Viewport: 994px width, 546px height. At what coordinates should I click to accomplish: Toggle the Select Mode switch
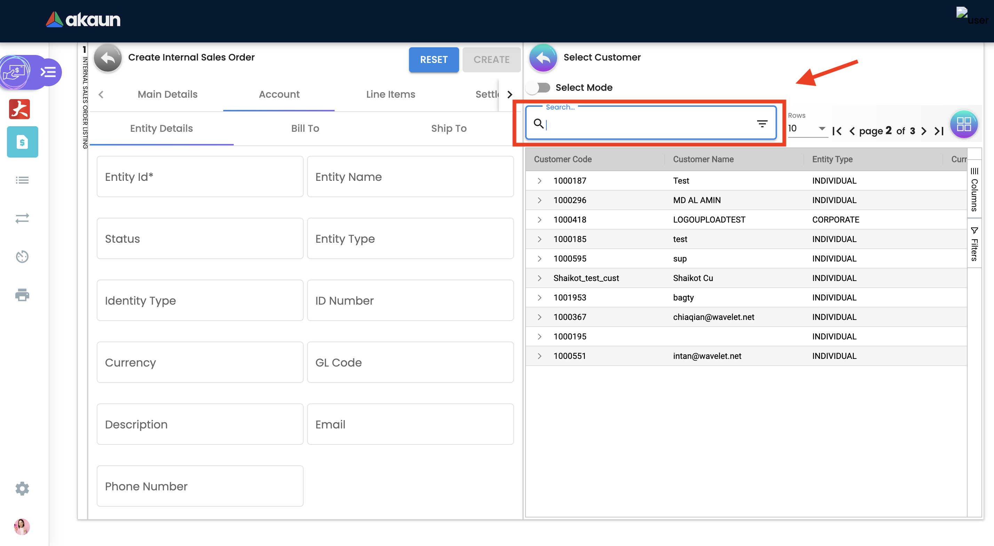(539, 88)
